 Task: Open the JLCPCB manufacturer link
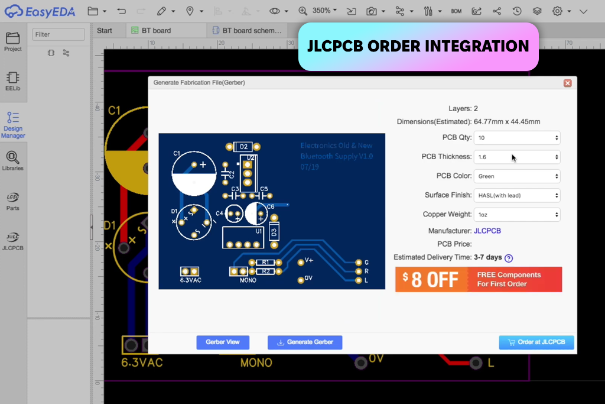[487, 231]
